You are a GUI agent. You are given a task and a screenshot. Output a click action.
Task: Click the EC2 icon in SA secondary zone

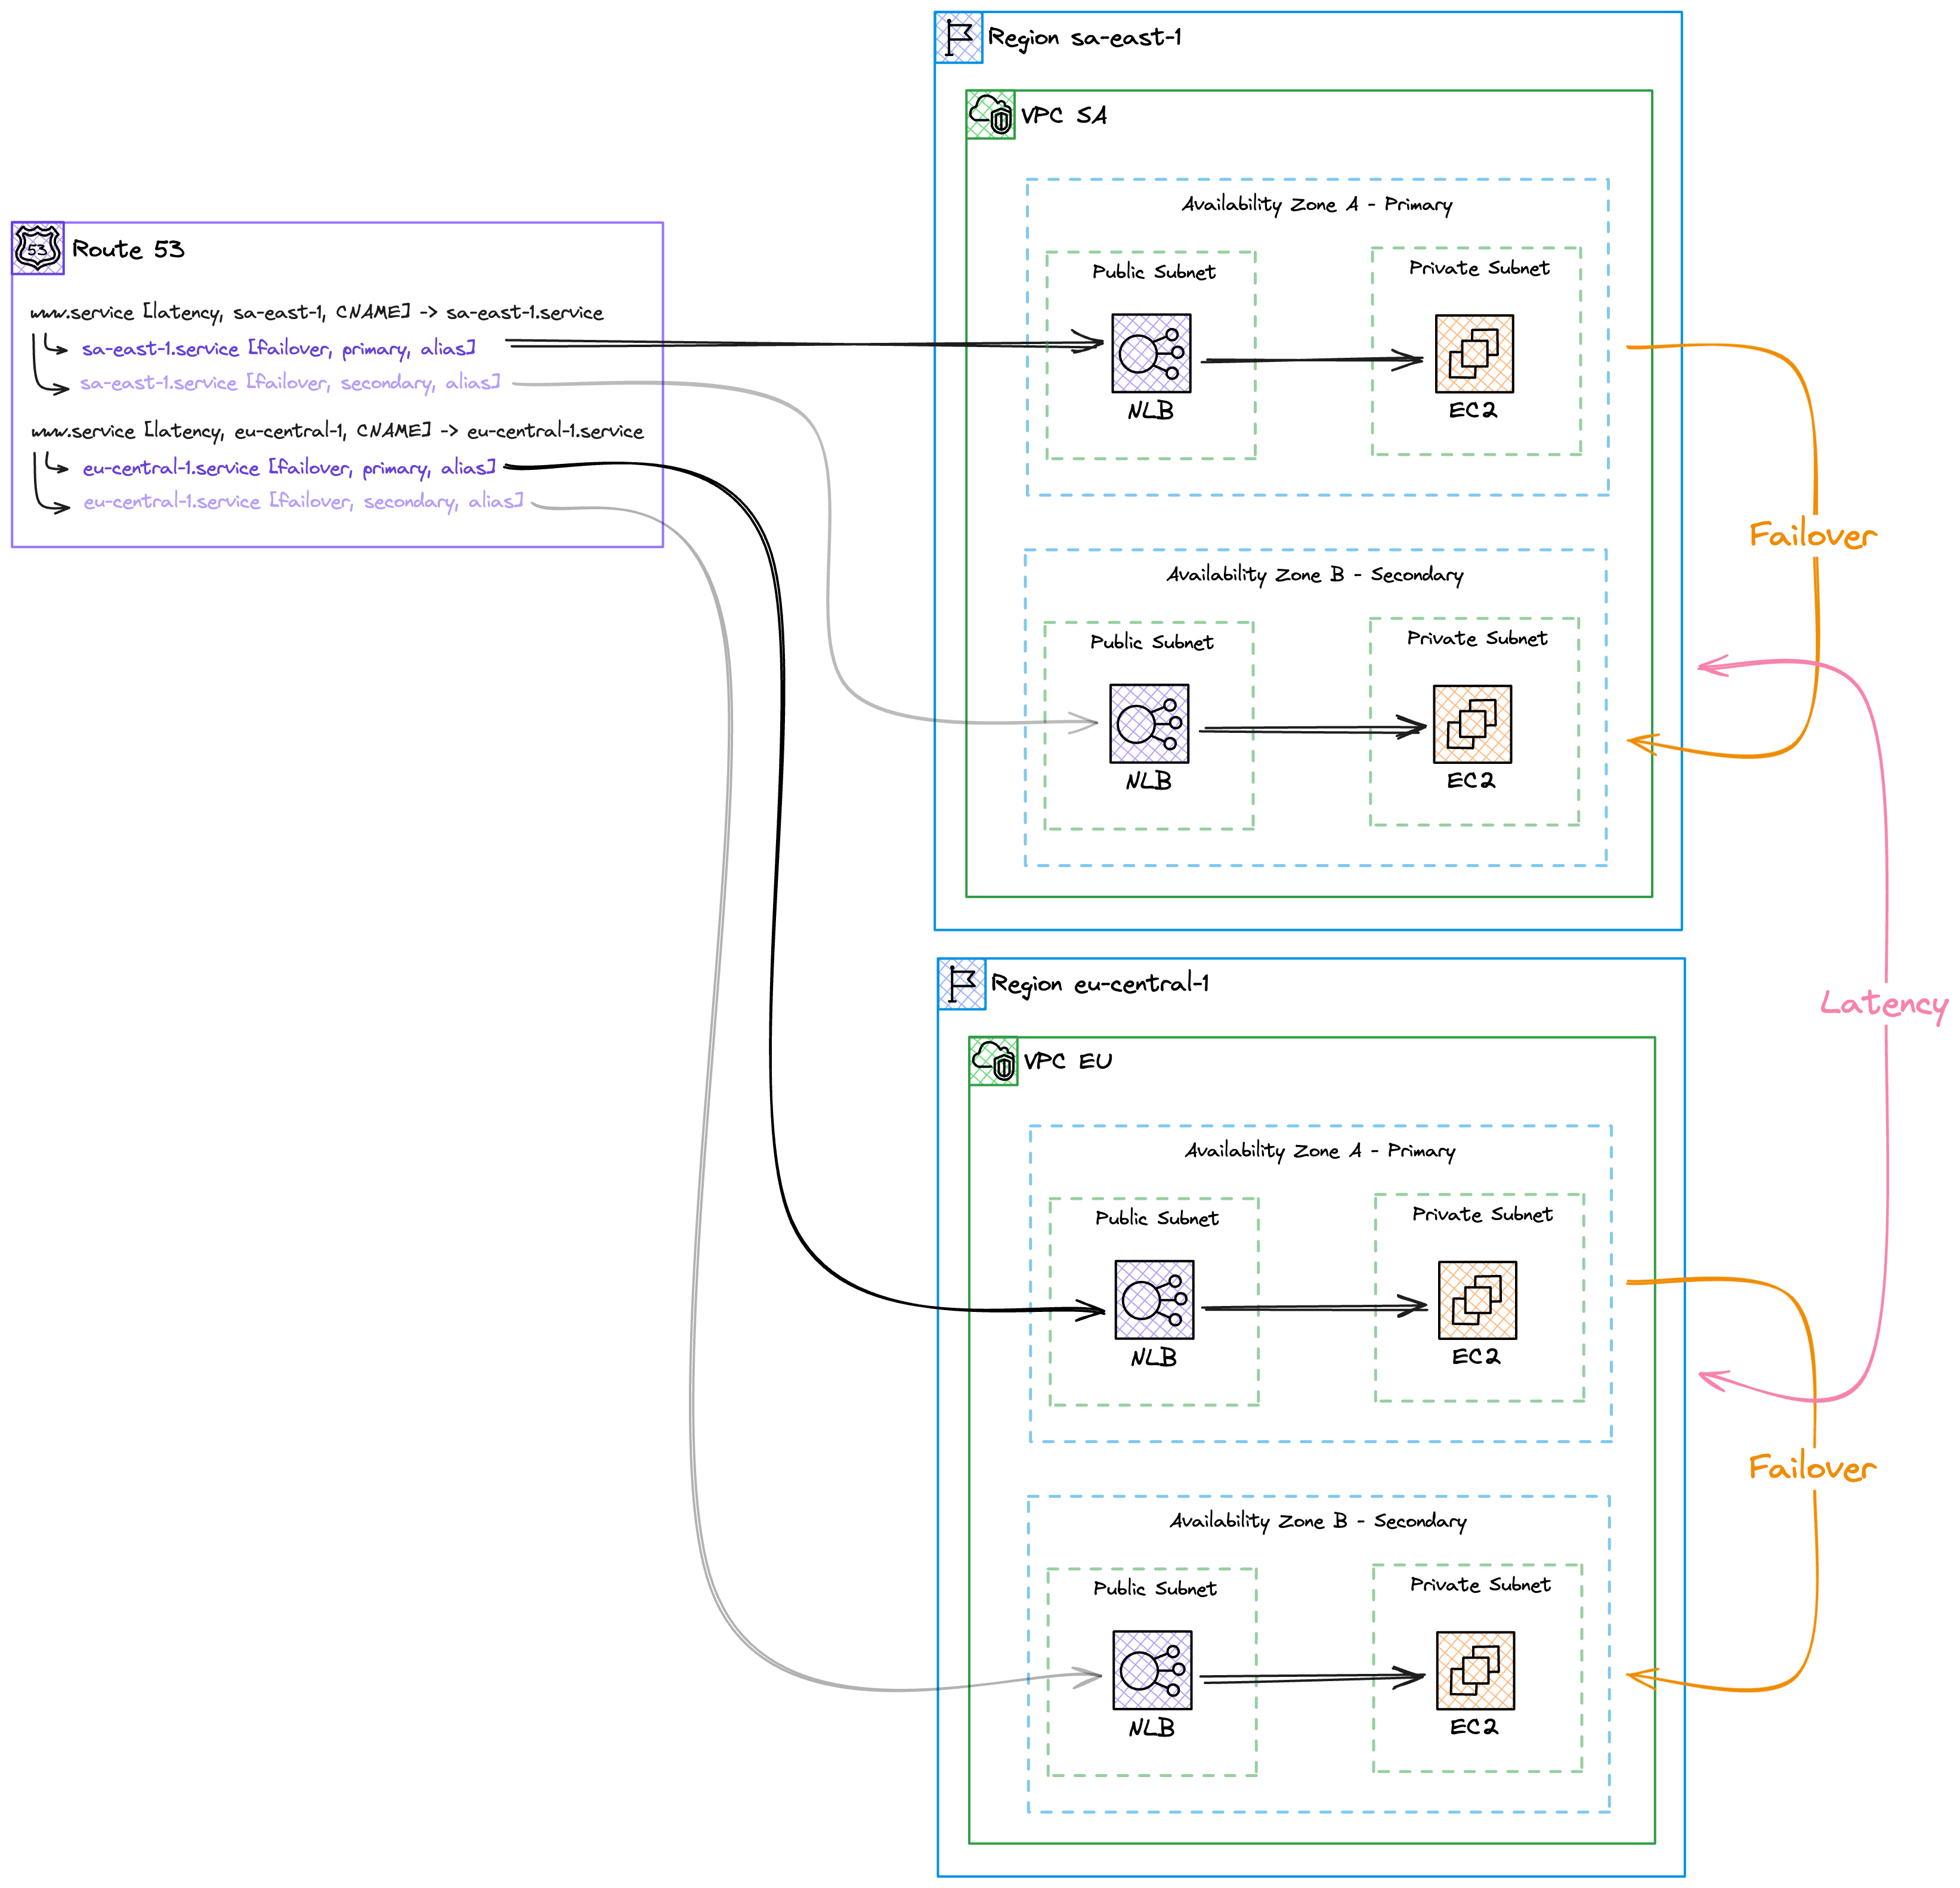1472,724
